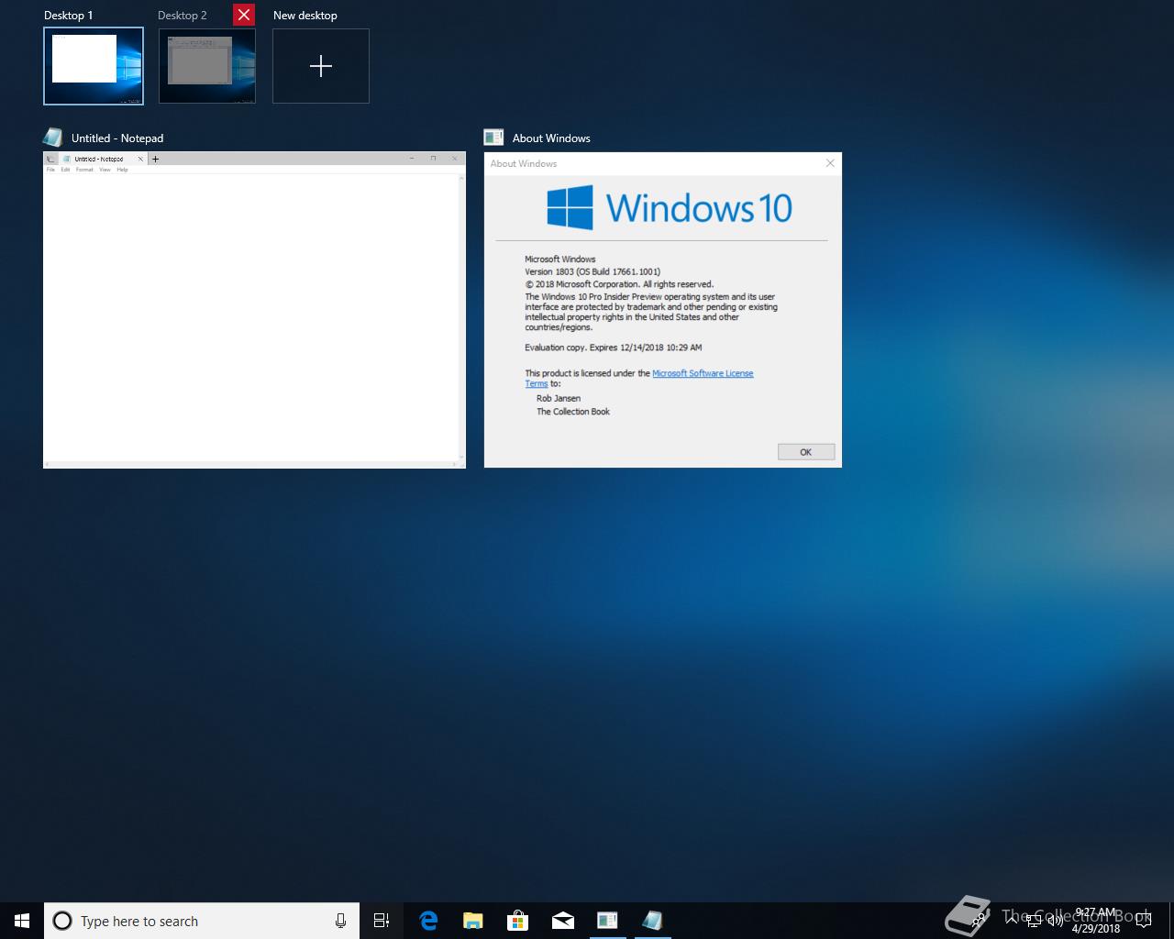Add a new desktop with the plus tile
Image resolution: width=1174 pixels, height=939 pixels.
click(x=321, y=66)
